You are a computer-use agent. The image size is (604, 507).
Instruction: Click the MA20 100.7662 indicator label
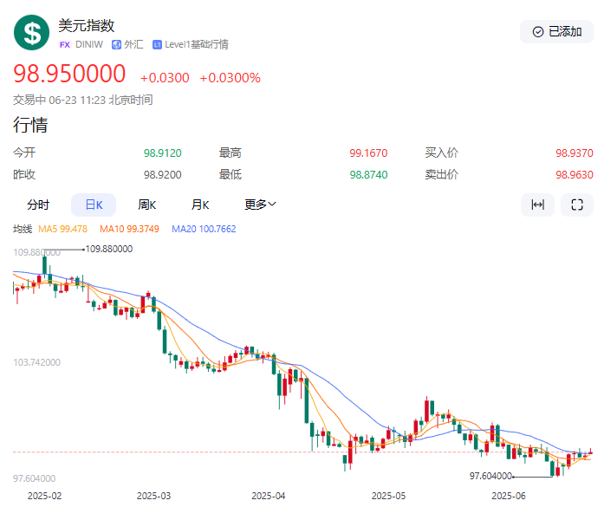click(204, 229)
